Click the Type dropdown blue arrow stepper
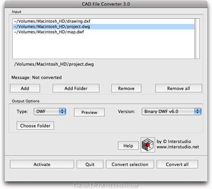This screenshot has width=212, height=189. click(62, 112)
